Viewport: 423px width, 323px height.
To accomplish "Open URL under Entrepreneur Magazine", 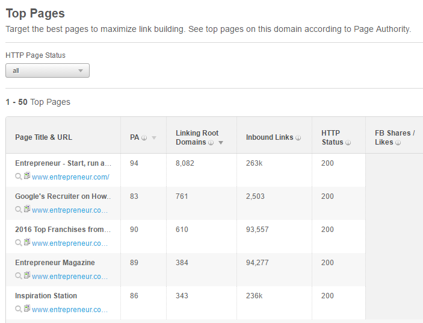I will tap(70, 277).
